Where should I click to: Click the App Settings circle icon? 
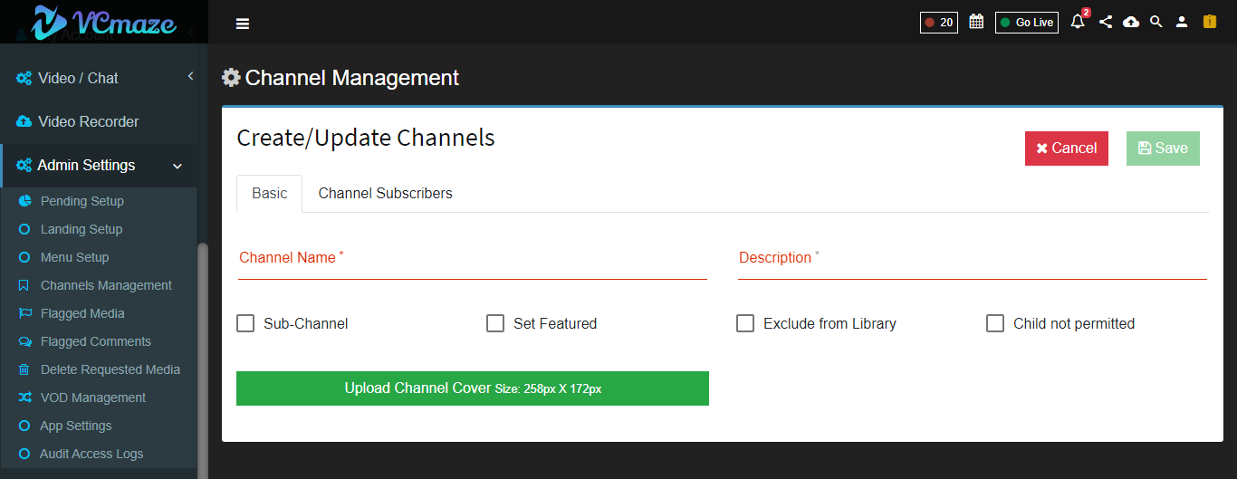24,426
